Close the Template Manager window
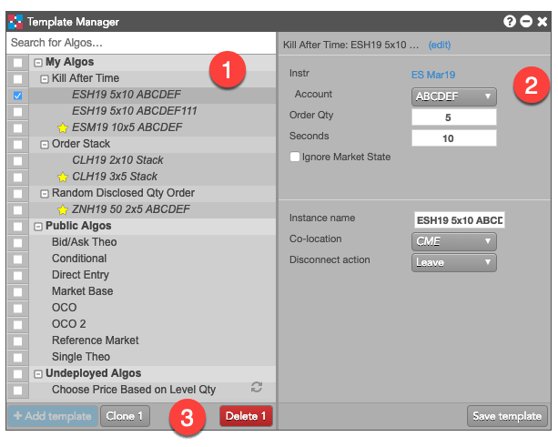558x447 pixels. (x=542, y=22)
